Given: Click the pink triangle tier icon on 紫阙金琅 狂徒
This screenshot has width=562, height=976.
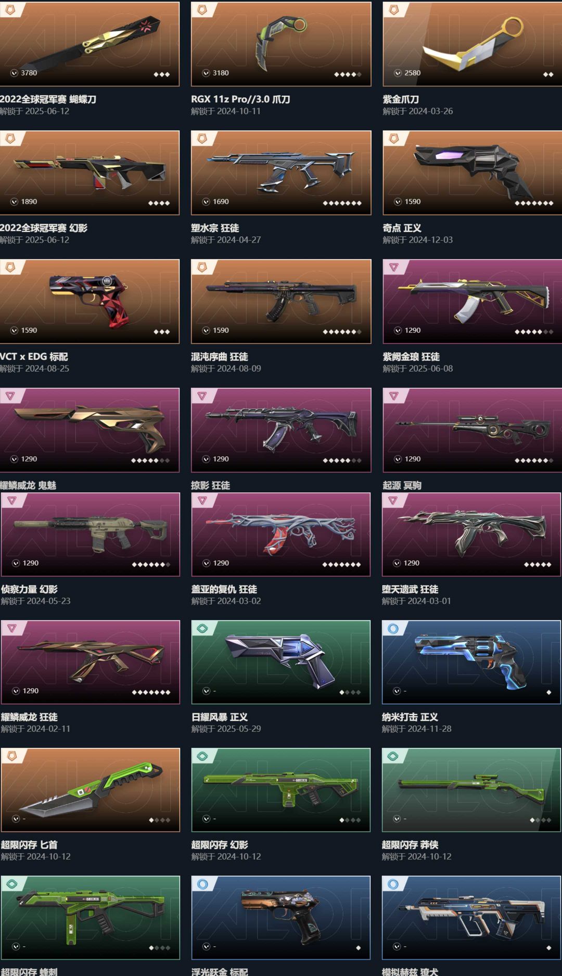Looking at the screenshot, I should 394,267.
